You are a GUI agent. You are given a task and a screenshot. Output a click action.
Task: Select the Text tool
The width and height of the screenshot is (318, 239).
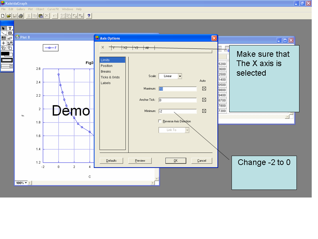(10, 28)
